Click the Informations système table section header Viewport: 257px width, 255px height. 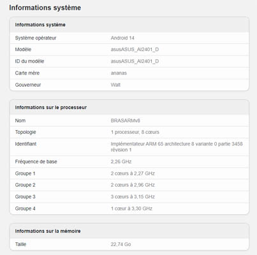click(40, 25)
